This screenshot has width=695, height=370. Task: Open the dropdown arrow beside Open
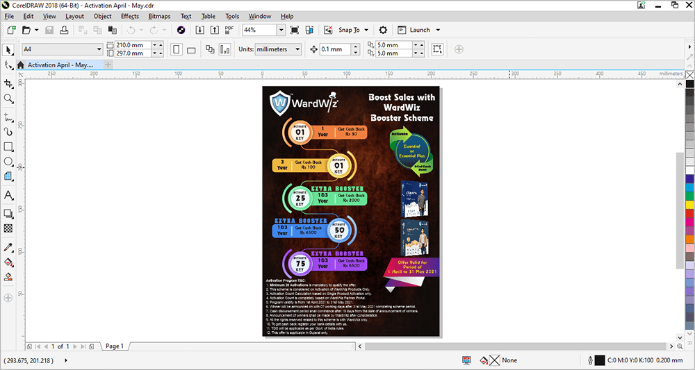36,30
